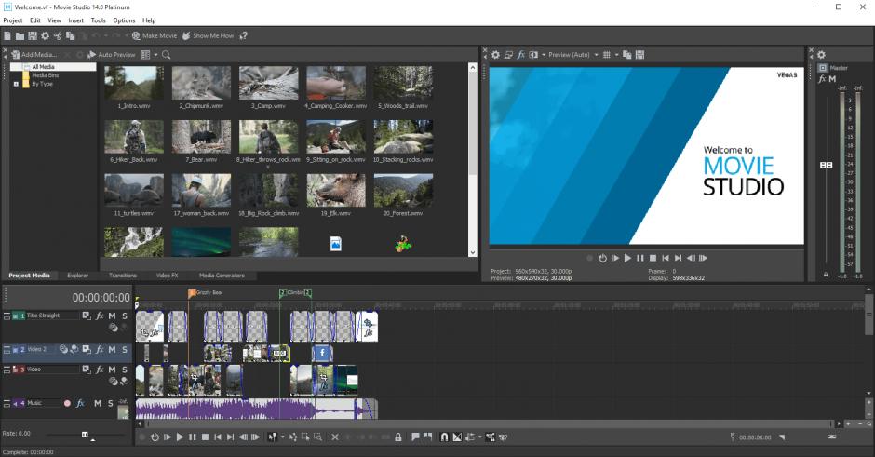875x457 pixels.
Task: Click the Cut scissors icon in the toolbar
Action: [x=58, y=35]
